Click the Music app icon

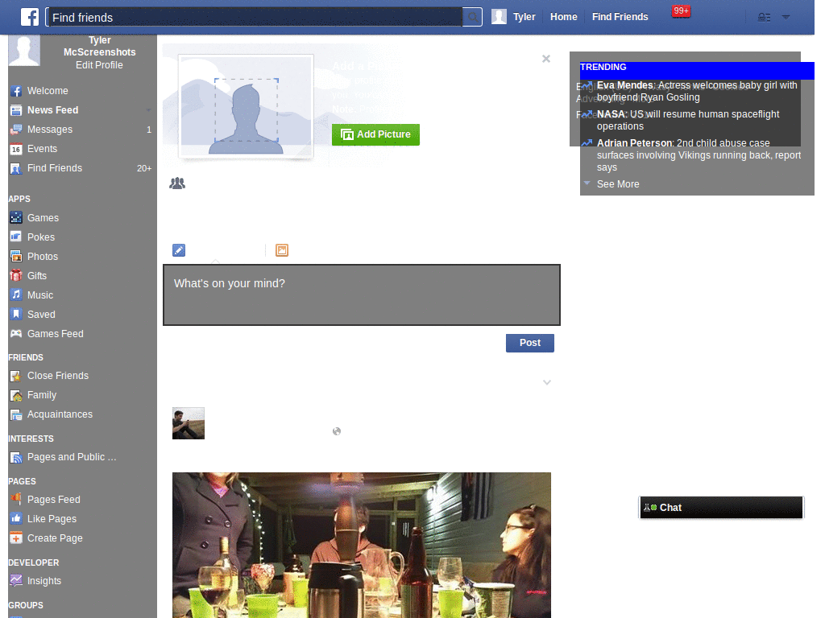16,295
